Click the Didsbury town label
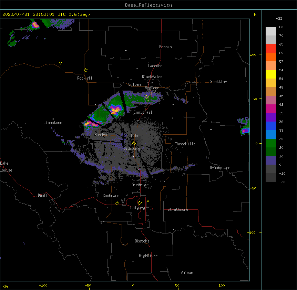 tap(132, 148)
